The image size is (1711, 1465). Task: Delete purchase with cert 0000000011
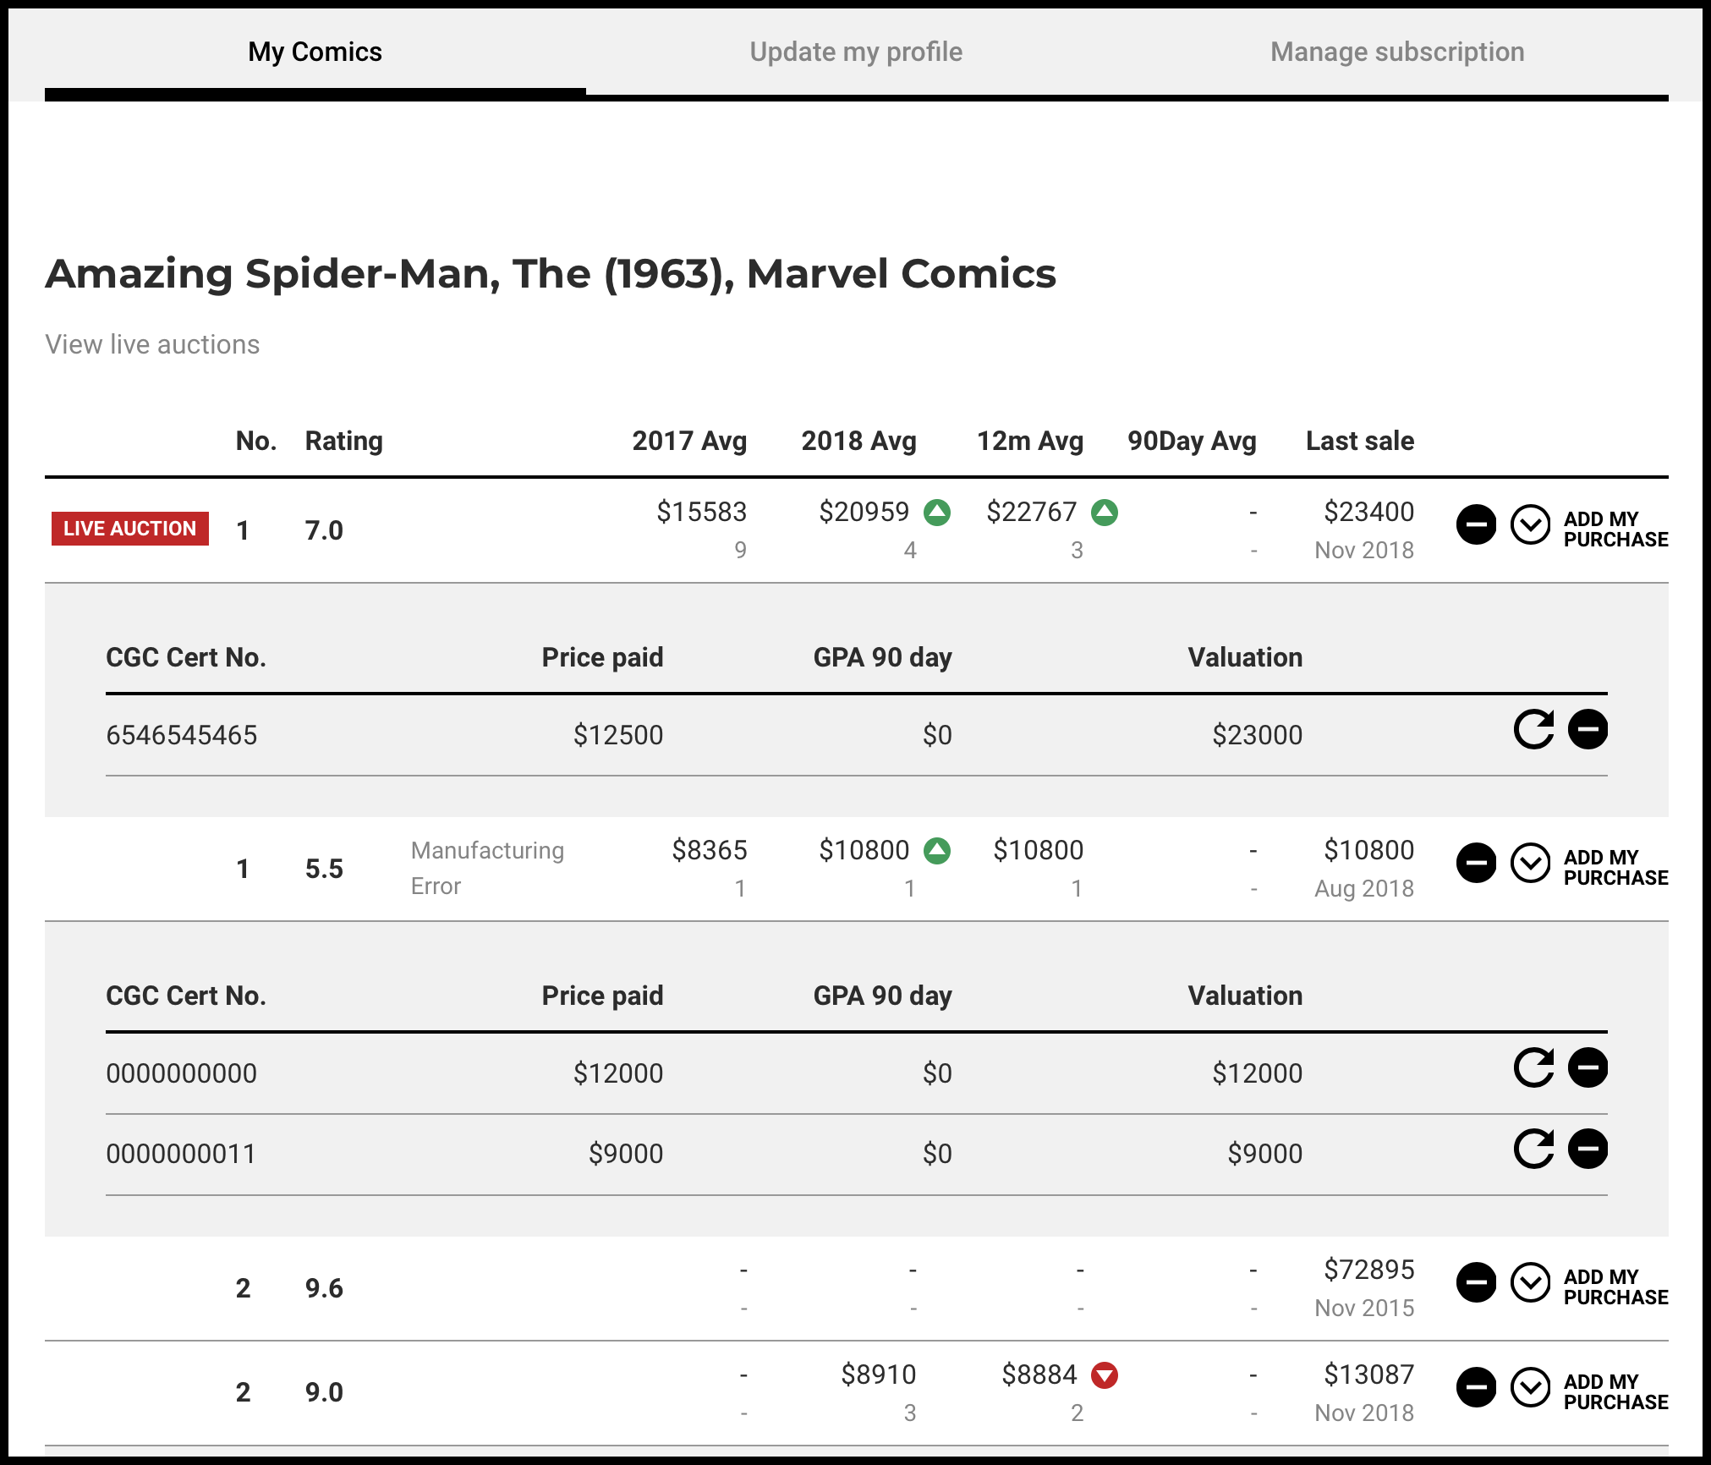[x=1588, y=1149]
